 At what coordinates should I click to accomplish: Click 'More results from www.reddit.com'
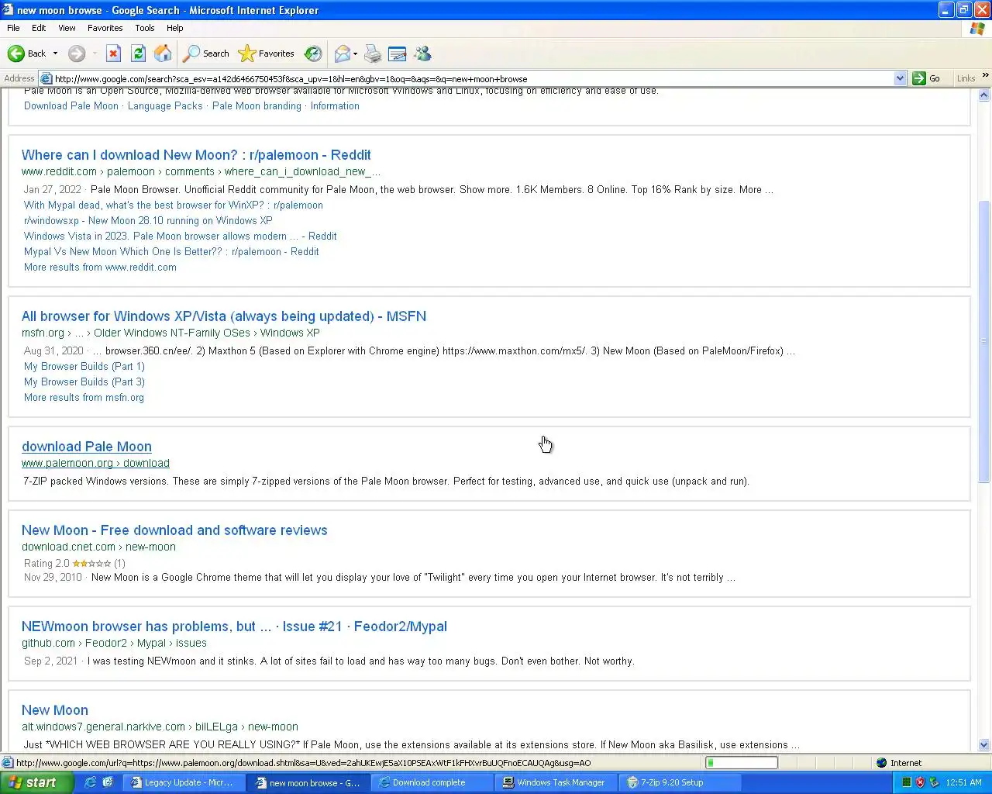100,268
